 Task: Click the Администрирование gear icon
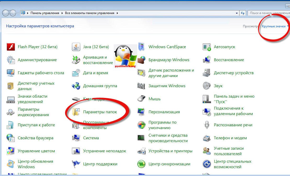(x=11, y=60)
